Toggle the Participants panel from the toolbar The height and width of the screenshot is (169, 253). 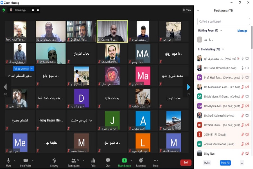tap(74, 162)
